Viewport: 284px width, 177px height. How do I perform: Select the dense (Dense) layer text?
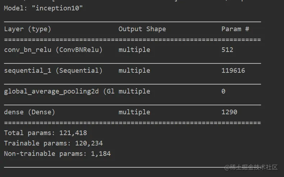pos(29,112)
